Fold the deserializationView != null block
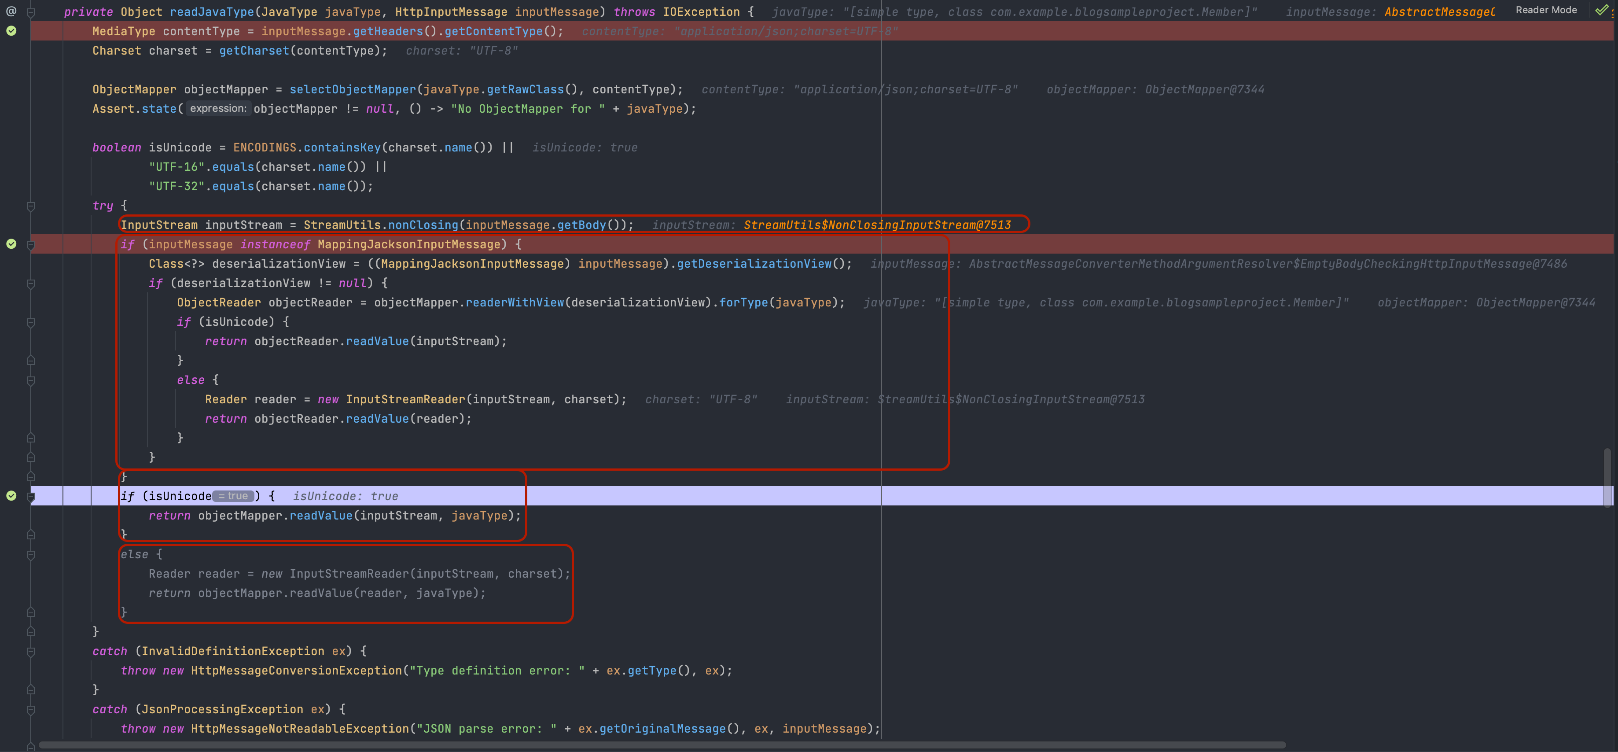 [31, 284]
